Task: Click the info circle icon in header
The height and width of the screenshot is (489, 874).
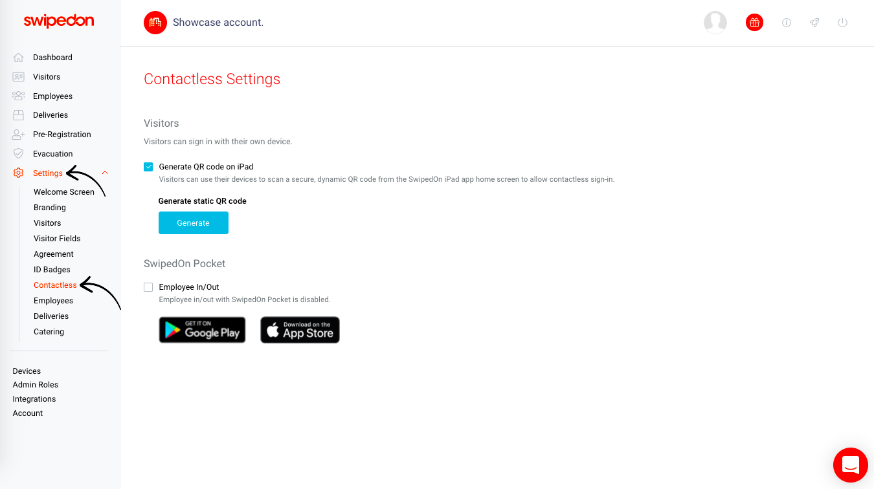Action: click(787, 23)
